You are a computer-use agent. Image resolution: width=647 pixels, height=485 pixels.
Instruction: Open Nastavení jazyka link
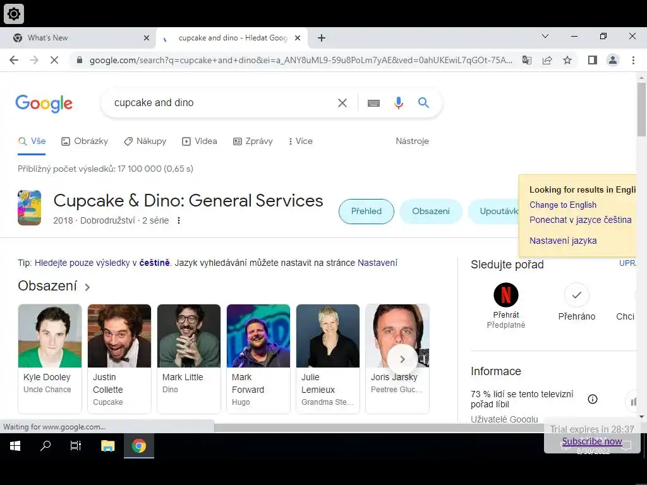563,241
